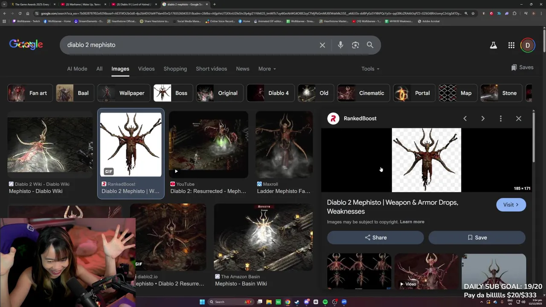The width and height of the screenshot is (546, 307).
Task: Open Spotify from the taskbar
Action: tap(325, 302)
